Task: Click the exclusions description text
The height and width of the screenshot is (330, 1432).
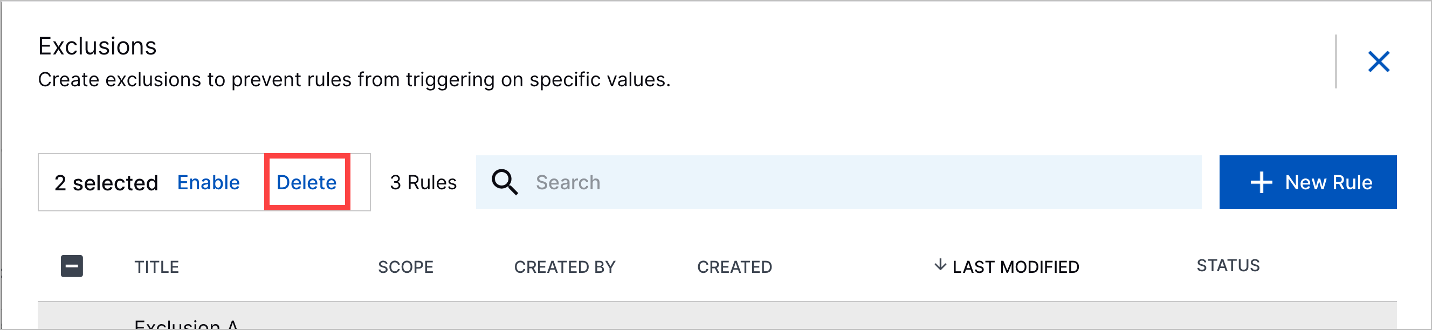Action: [x=354, y=79]
